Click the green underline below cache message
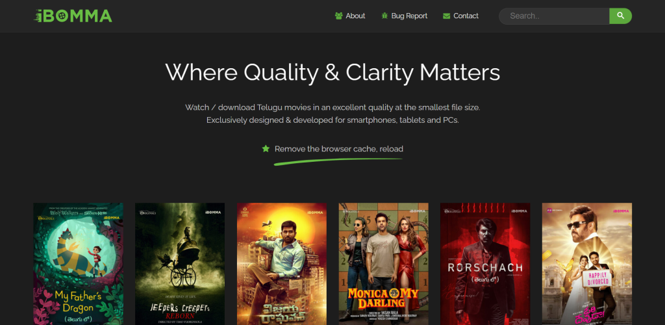The image size is (665, 325). tap(338, 160)
